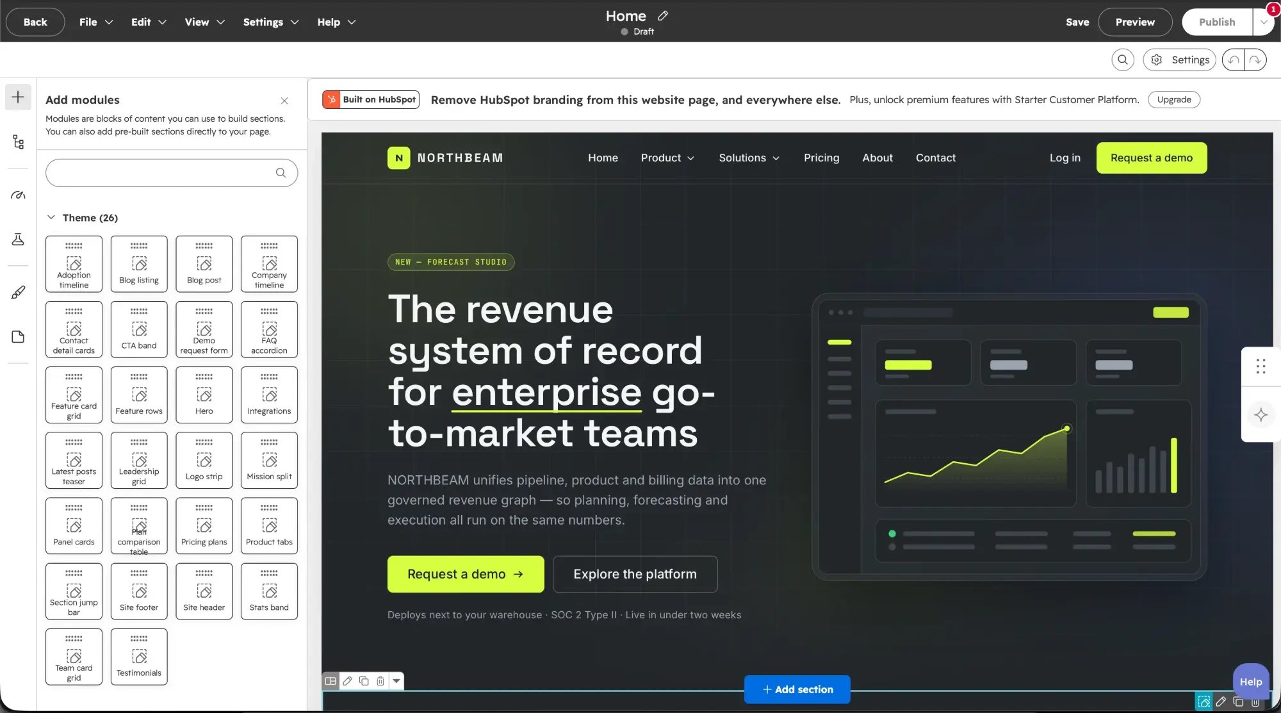This screenshot has height=713, width=1281.
Task: Click the trash delete icon in section toolbar
Action: 380,681
